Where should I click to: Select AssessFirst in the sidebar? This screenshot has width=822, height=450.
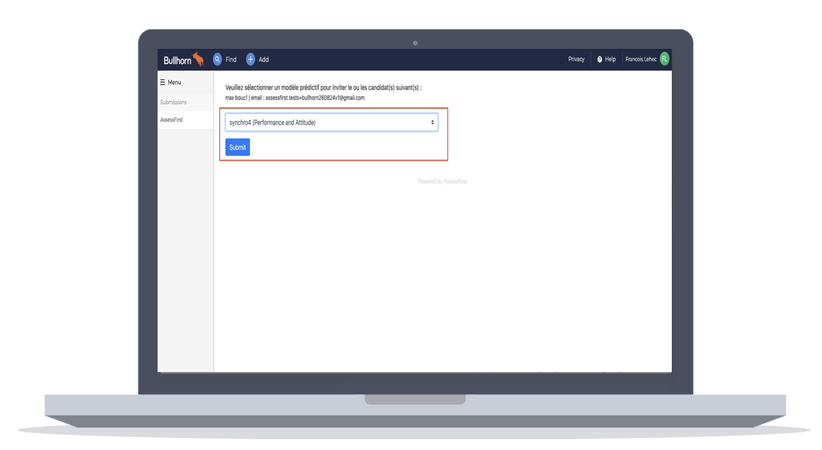(x=171, y=120)
